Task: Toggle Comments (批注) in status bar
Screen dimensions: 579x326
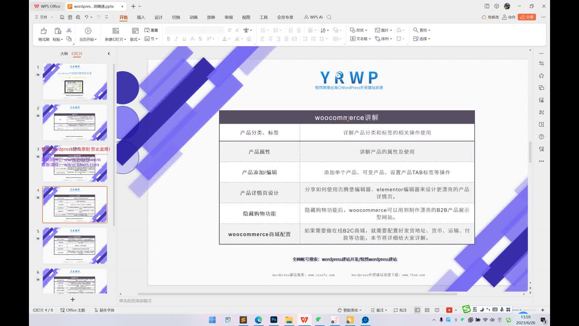Action: coord(400,310)
